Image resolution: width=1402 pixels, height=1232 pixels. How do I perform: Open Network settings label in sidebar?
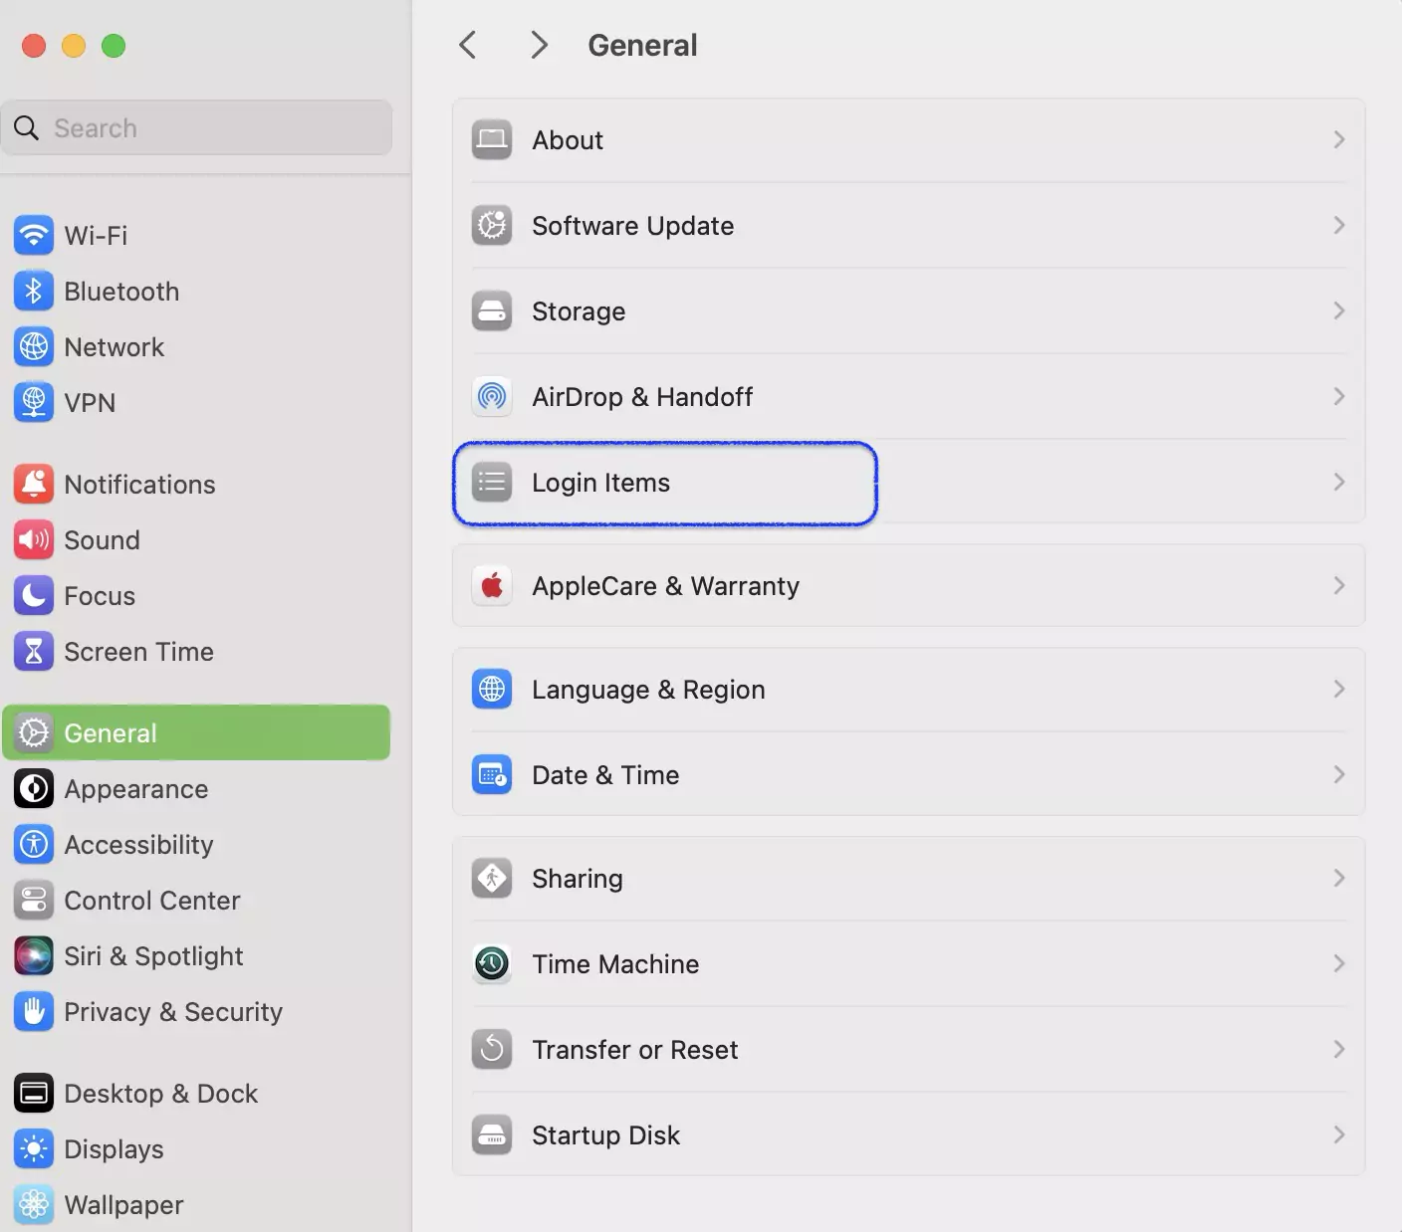coord(114,347)
